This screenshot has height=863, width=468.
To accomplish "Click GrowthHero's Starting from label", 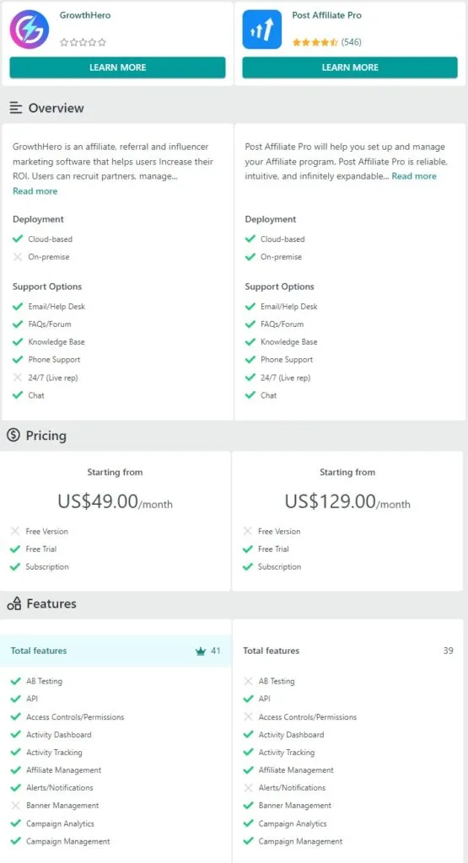I will 115,472.
